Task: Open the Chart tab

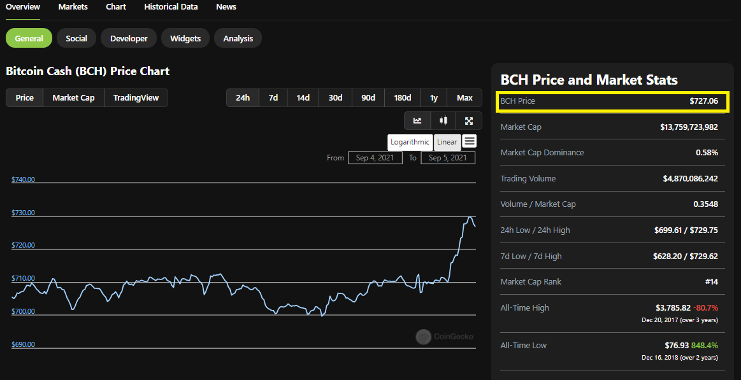Action: (x=116, y=7)
